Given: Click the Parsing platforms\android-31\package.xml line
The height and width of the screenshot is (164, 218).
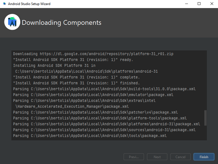Looking at the screenshot, I should tap(107, 124).
